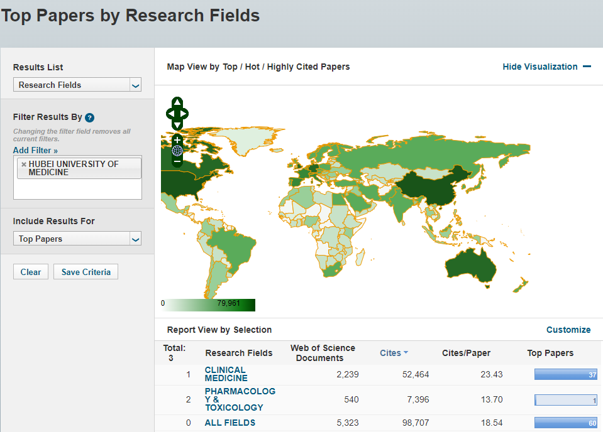Click the Save Criteria button
Viewport: 603px width, 432px height.
[x=86, y=272]
